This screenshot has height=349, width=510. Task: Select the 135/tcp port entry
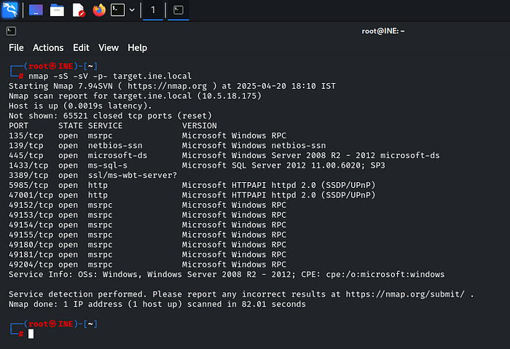[25, 136]
